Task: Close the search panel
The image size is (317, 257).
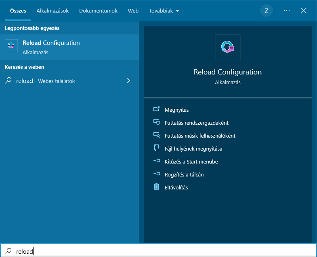Action: point(303,11)
